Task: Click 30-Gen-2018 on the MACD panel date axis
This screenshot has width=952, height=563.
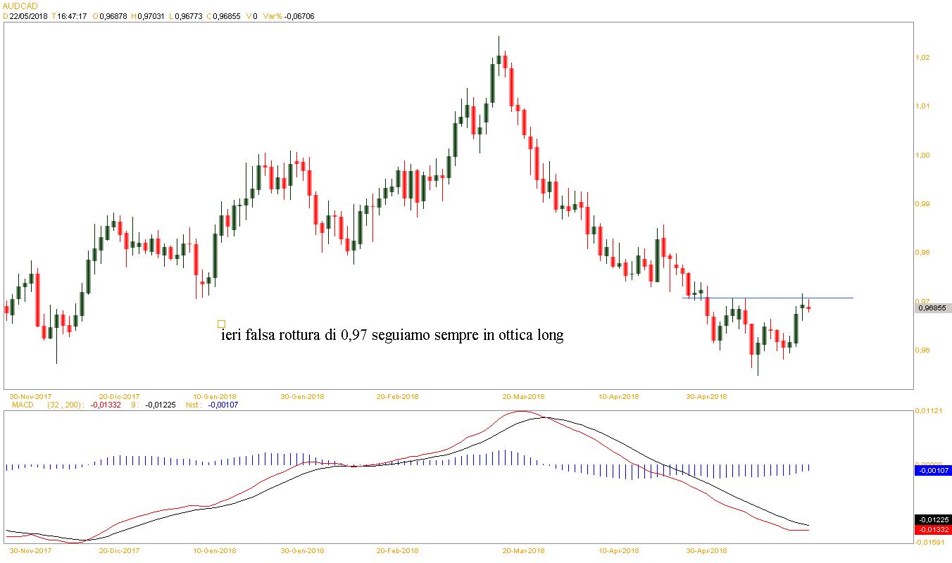Action: [302, 551]
